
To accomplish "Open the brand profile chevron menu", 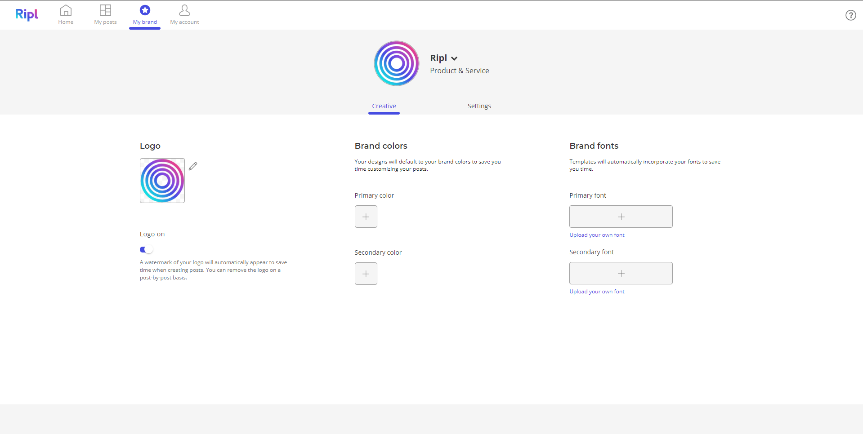I will [x=454, y=58].
